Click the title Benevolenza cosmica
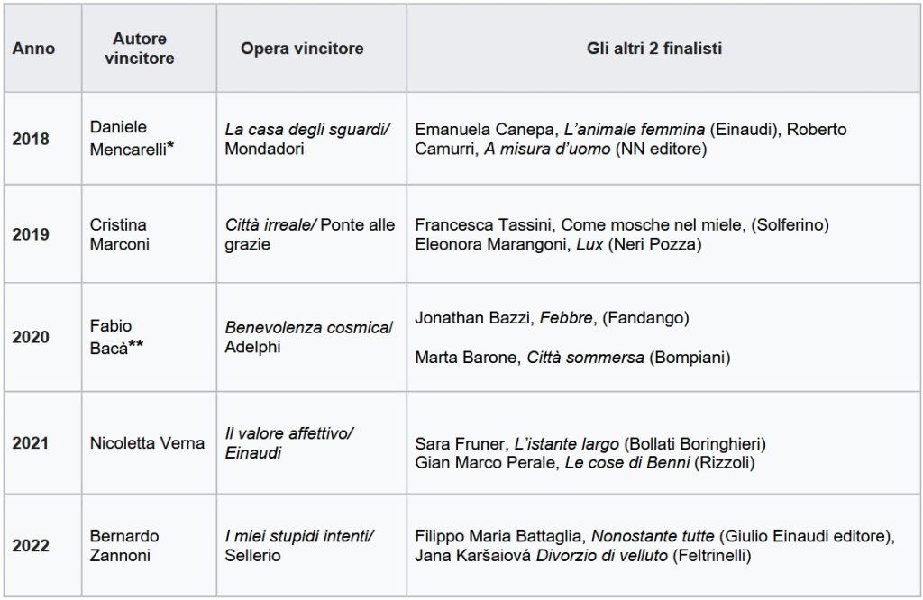 [x=308, y=327]
